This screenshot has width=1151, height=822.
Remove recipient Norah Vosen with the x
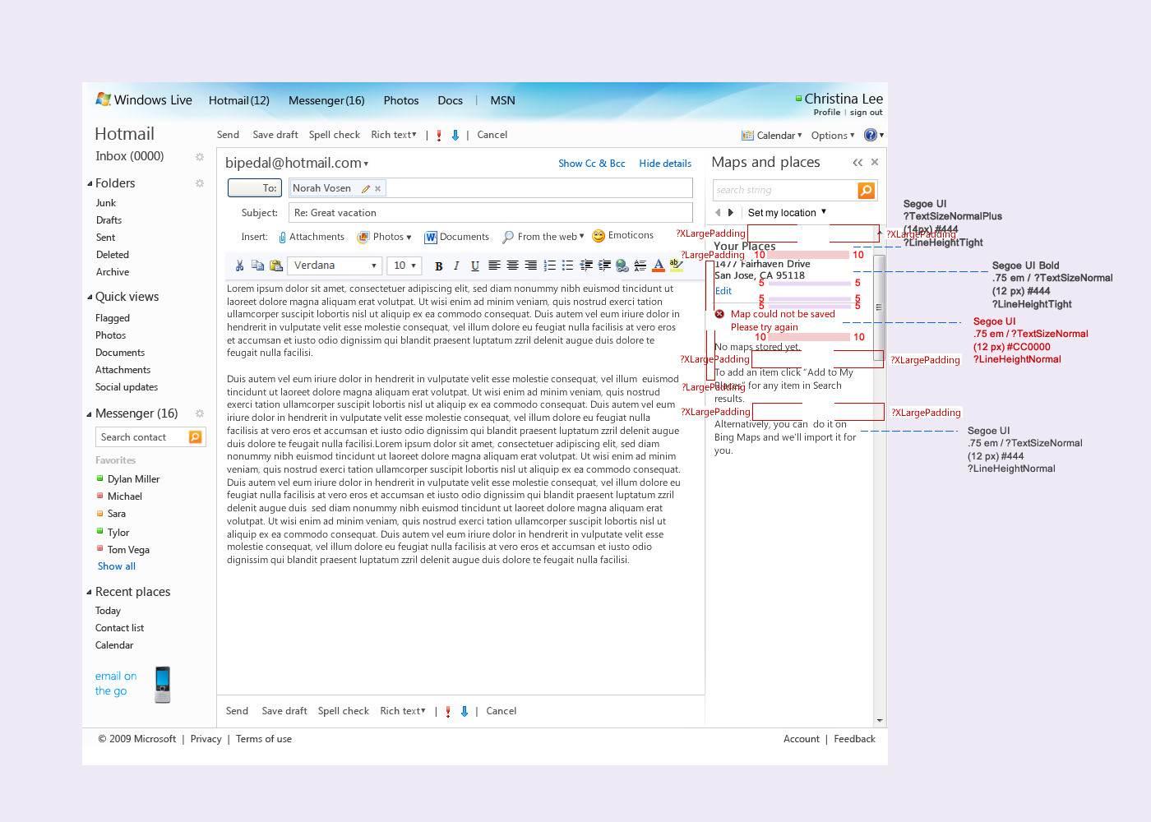pyautogui.click(x=377, y=188)
